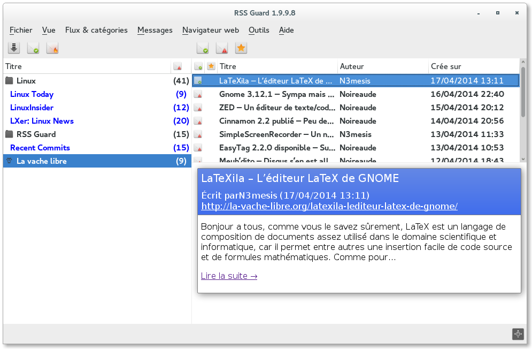The width and height of the screenshot is (532, 349).
Task: Select message "Gnome 3.12.1 – Sympa mais ..."
Action: tap(356, 94)
